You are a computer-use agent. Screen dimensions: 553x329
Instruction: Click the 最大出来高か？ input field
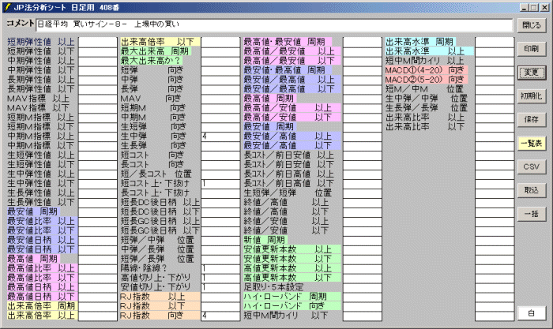(220, 60)
